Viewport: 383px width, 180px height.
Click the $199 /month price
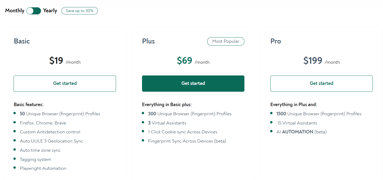tap(322, 61)
